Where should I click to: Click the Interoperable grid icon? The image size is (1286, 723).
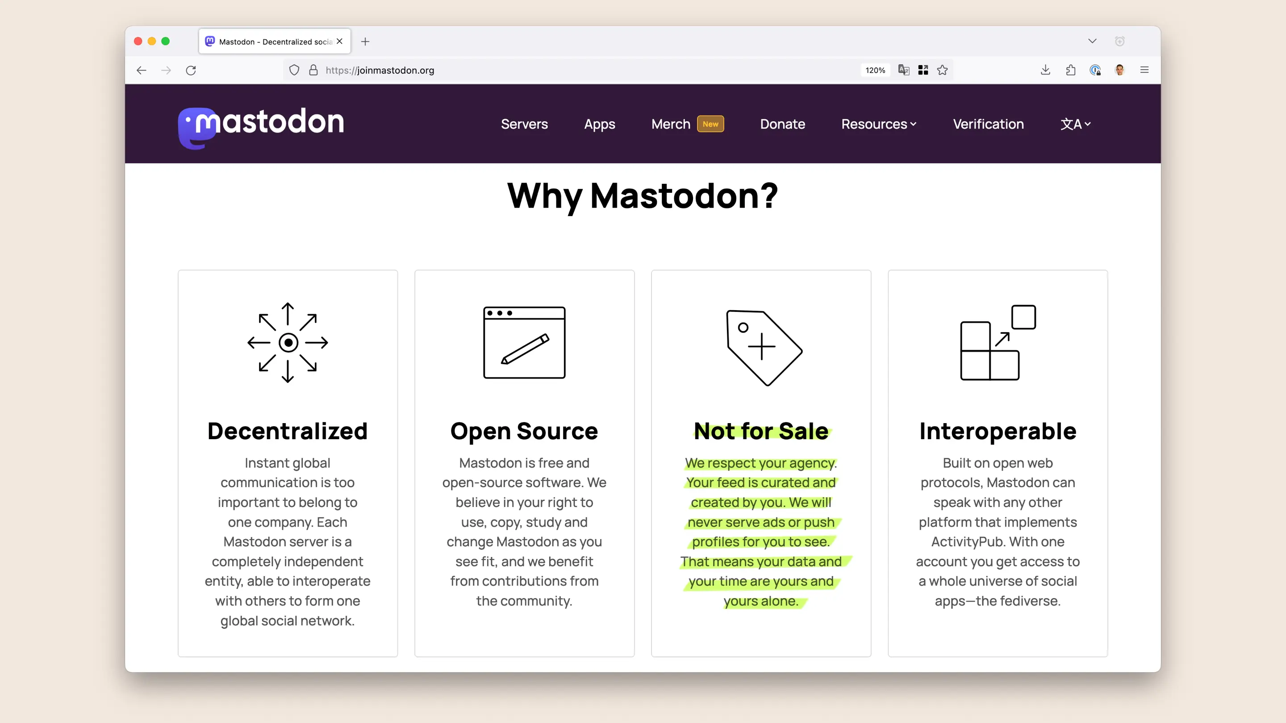tap(996, 344)
